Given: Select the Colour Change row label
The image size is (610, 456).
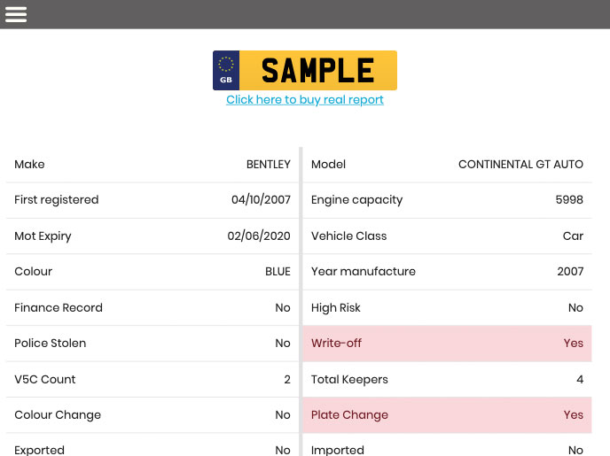Looking at the screenshot, I should pyautogui.click(x=58, y=415).
